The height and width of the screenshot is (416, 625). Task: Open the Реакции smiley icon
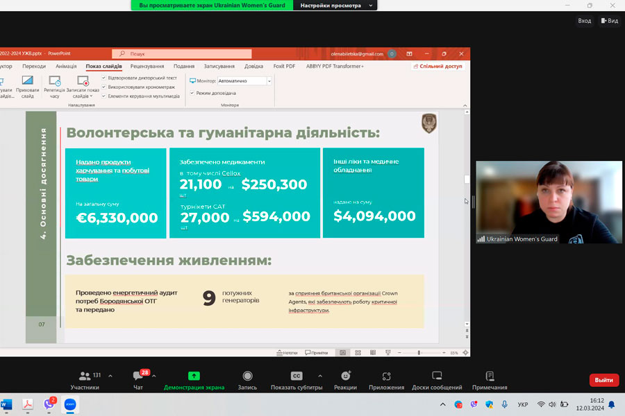pos(346,376)
